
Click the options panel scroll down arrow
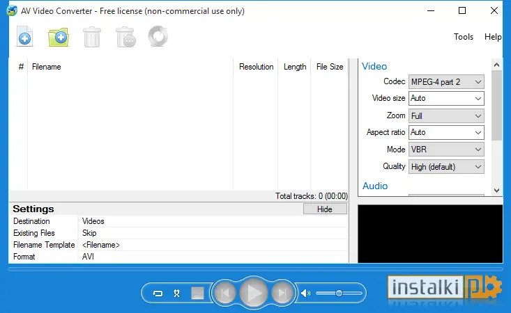pyautogui.click(x=496, y=191)
